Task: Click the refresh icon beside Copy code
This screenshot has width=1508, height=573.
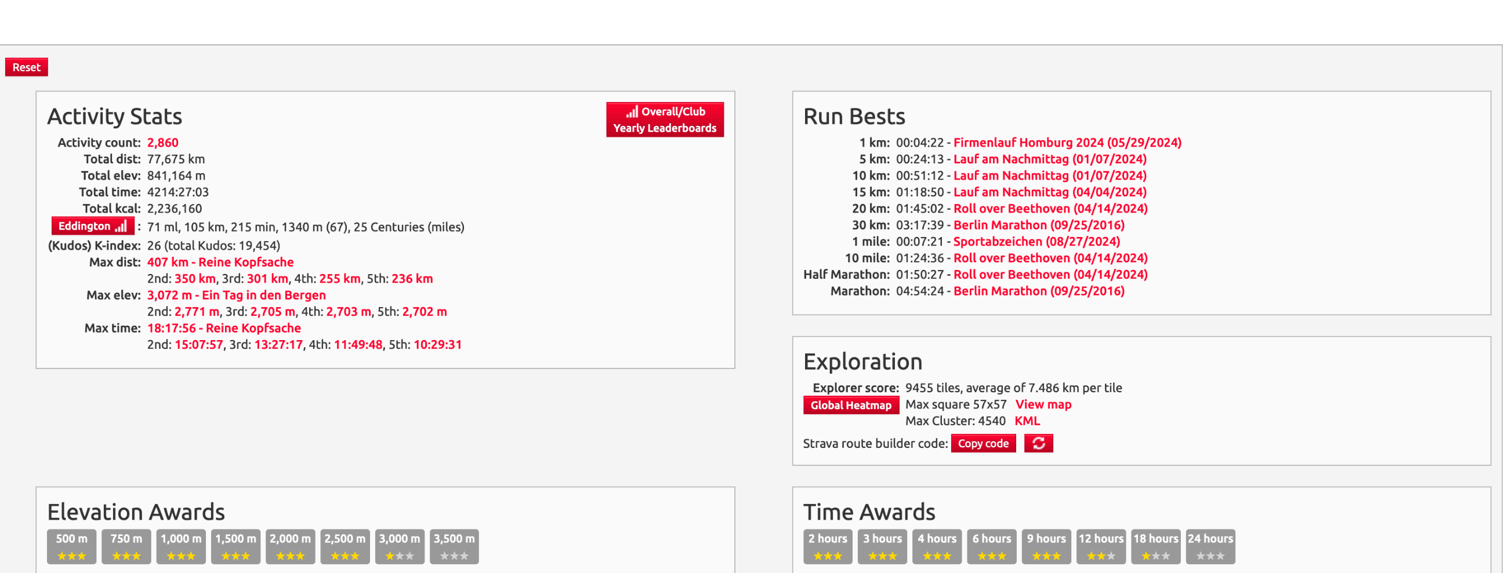Action: point(1038,443)
